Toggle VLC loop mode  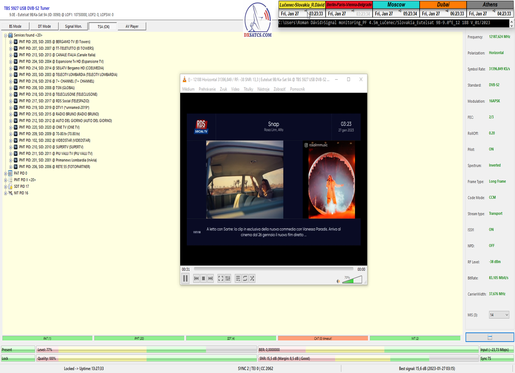point(245,279)
